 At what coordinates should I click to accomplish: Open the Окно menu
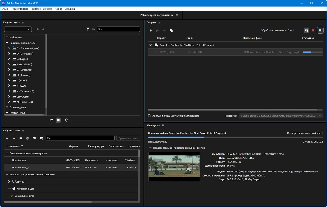pos(59,9)
